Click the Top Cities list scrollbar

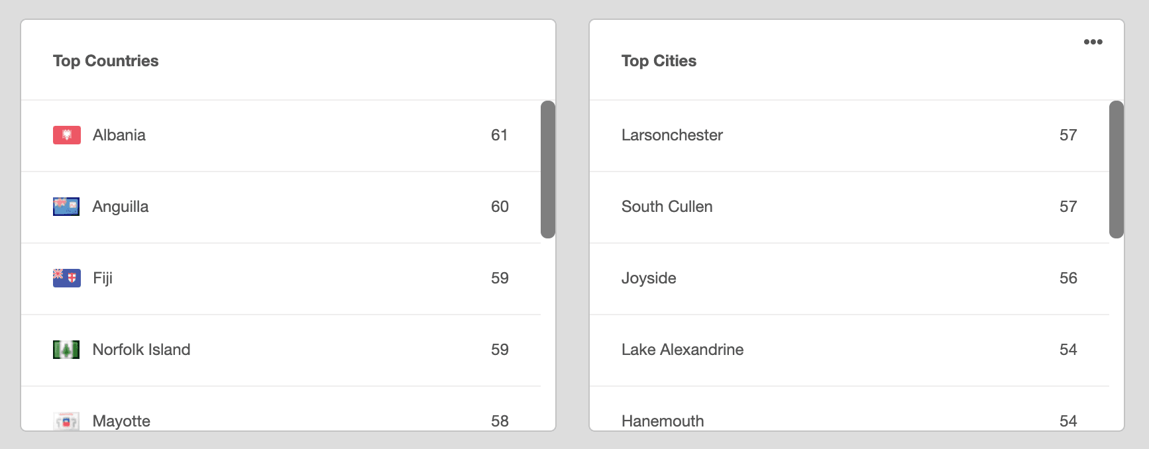pos(1116,170)
